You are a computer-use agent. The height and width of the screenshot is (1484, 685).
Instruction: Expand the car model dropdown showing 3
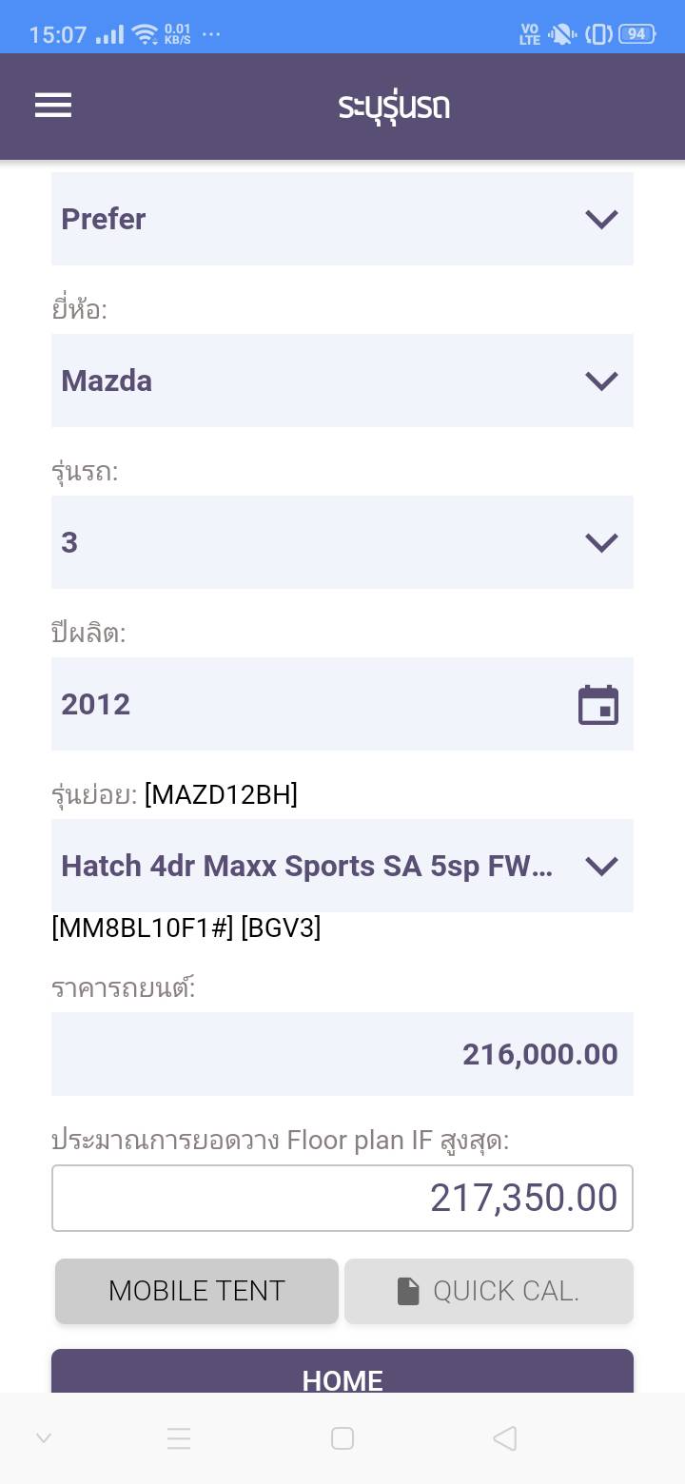coord(342,542)
